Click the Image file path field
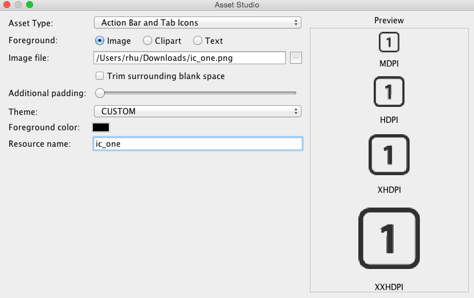Image resolution: width=474 pixels, height=298 pixels. tap(190, 57)
